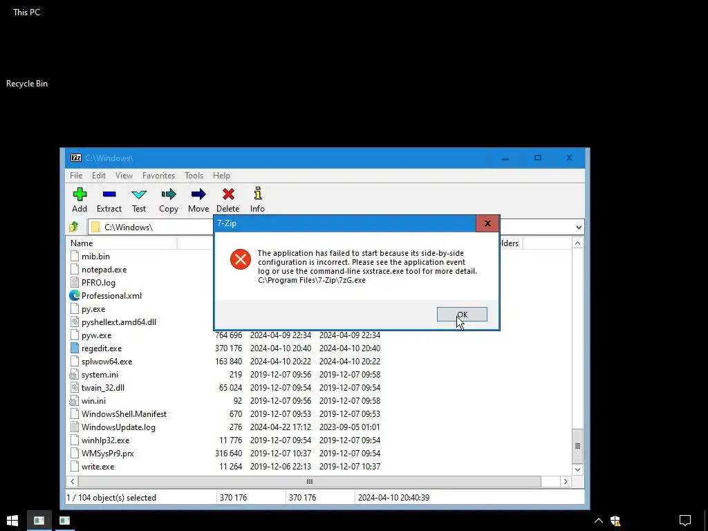Click the Info toolbar icon
Screen dimensions: 708x531
coord(257,194)
